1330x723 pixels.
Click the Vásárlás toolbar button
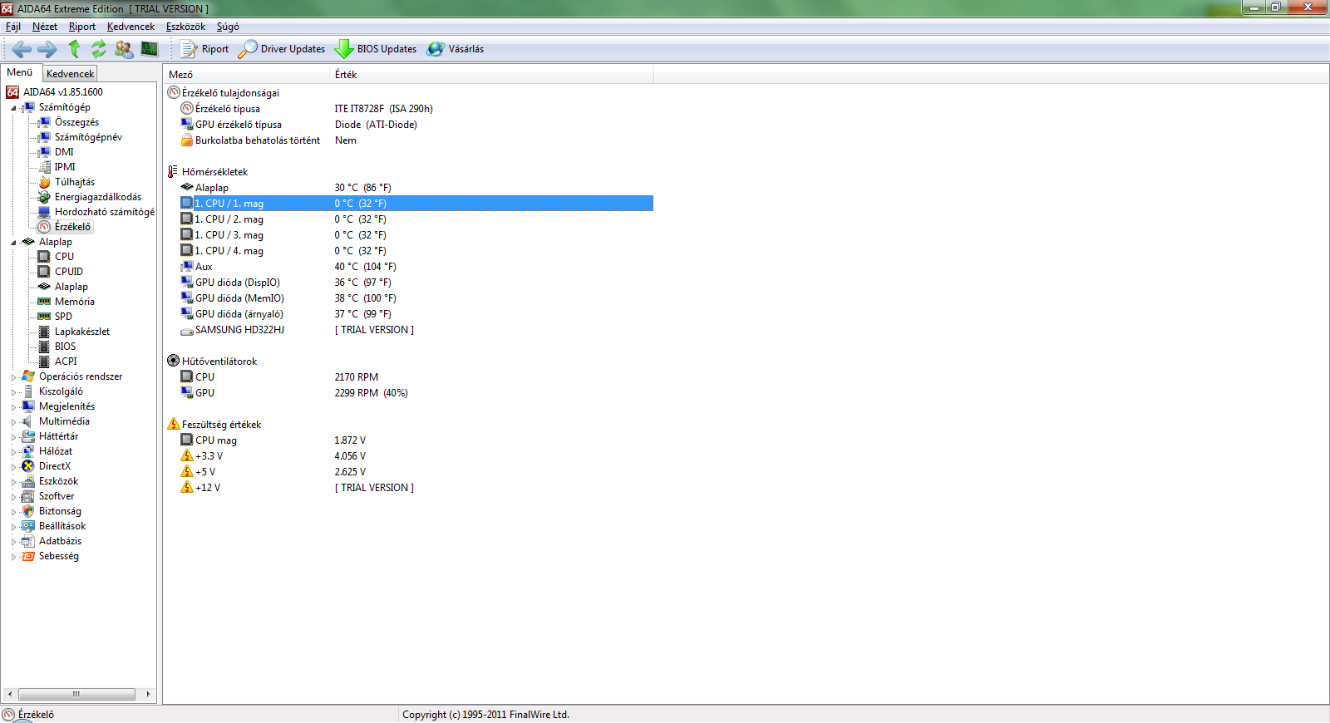pyautogui.click(x=456, y=49)
